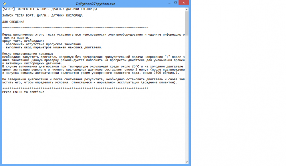Click the window title C:\Python27\python.exe

tap(95, 4)
